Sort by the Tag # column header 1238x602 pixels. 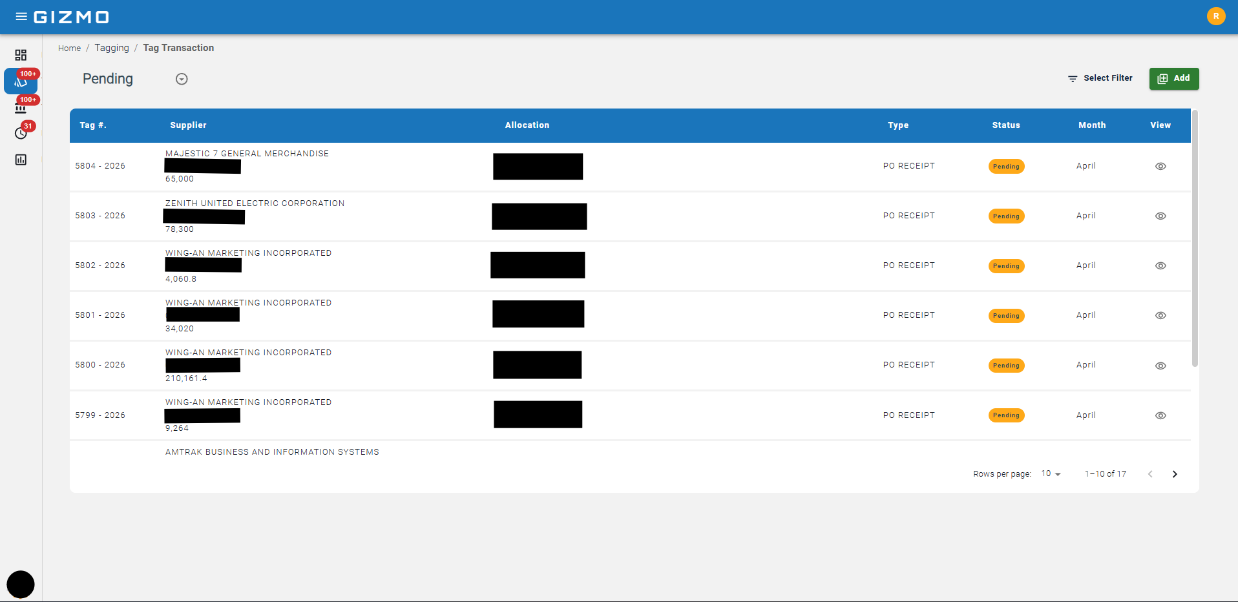93,125
